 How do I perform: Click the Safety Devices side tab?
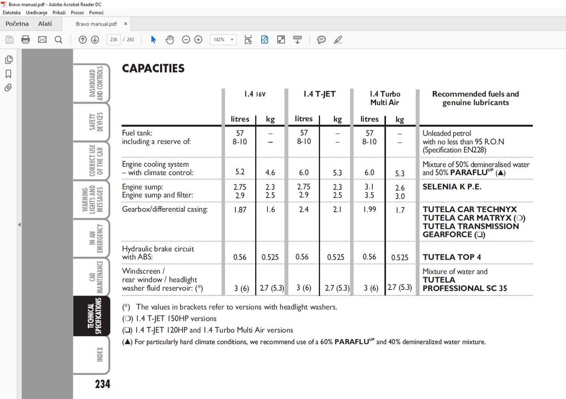(x=92, y=122)
